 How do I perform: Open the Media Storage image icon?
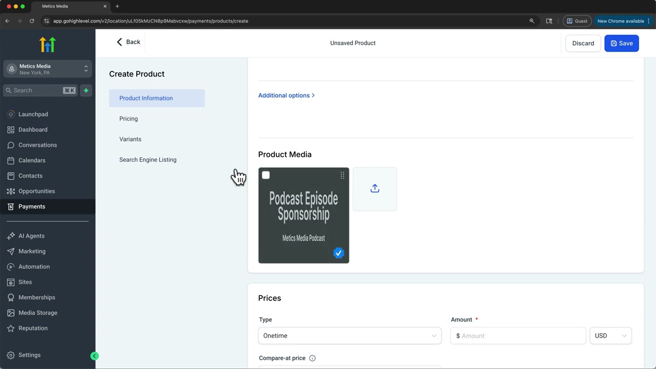11,313
